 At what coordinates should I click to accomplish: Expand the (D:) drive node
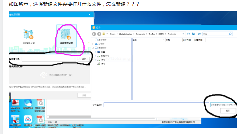(96, 60)
